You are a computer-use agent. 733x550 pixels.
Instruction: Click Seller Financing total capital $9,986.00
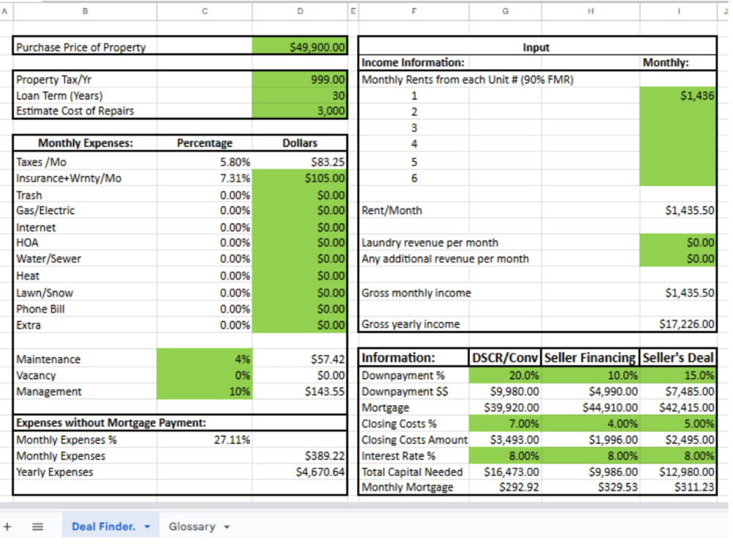point(590,472)
